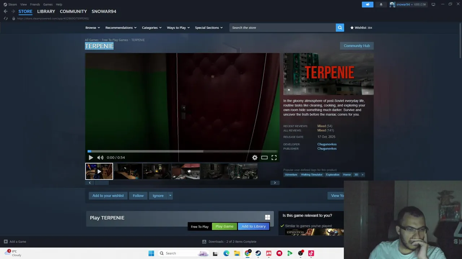462x259 pixels.
Task: Switch to the LIBRARY tab
Action: (x=46, y=12)
